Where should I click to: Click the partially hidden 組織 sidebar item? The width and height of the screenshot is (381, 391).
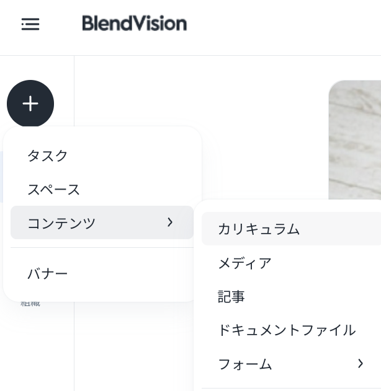click(30, 304)
